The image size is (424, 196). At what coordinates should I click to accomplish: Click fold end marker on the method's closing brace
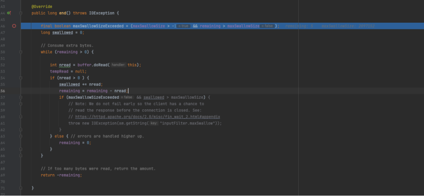(x=20, y=188)
